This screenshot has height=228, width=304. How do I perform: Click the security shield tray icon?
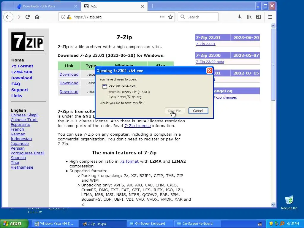tap(271, 224)
